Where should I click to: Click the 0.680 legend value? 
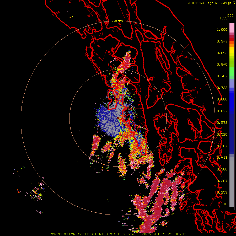222,99
